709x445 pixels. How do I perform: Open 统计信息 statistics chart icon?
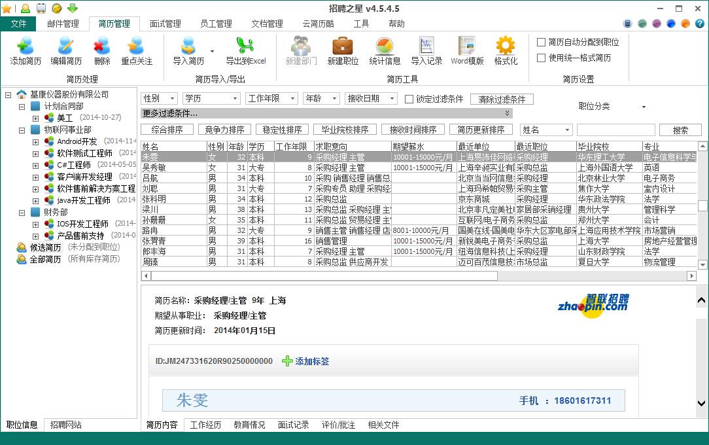pyautogui.click(x=385, y=46)
